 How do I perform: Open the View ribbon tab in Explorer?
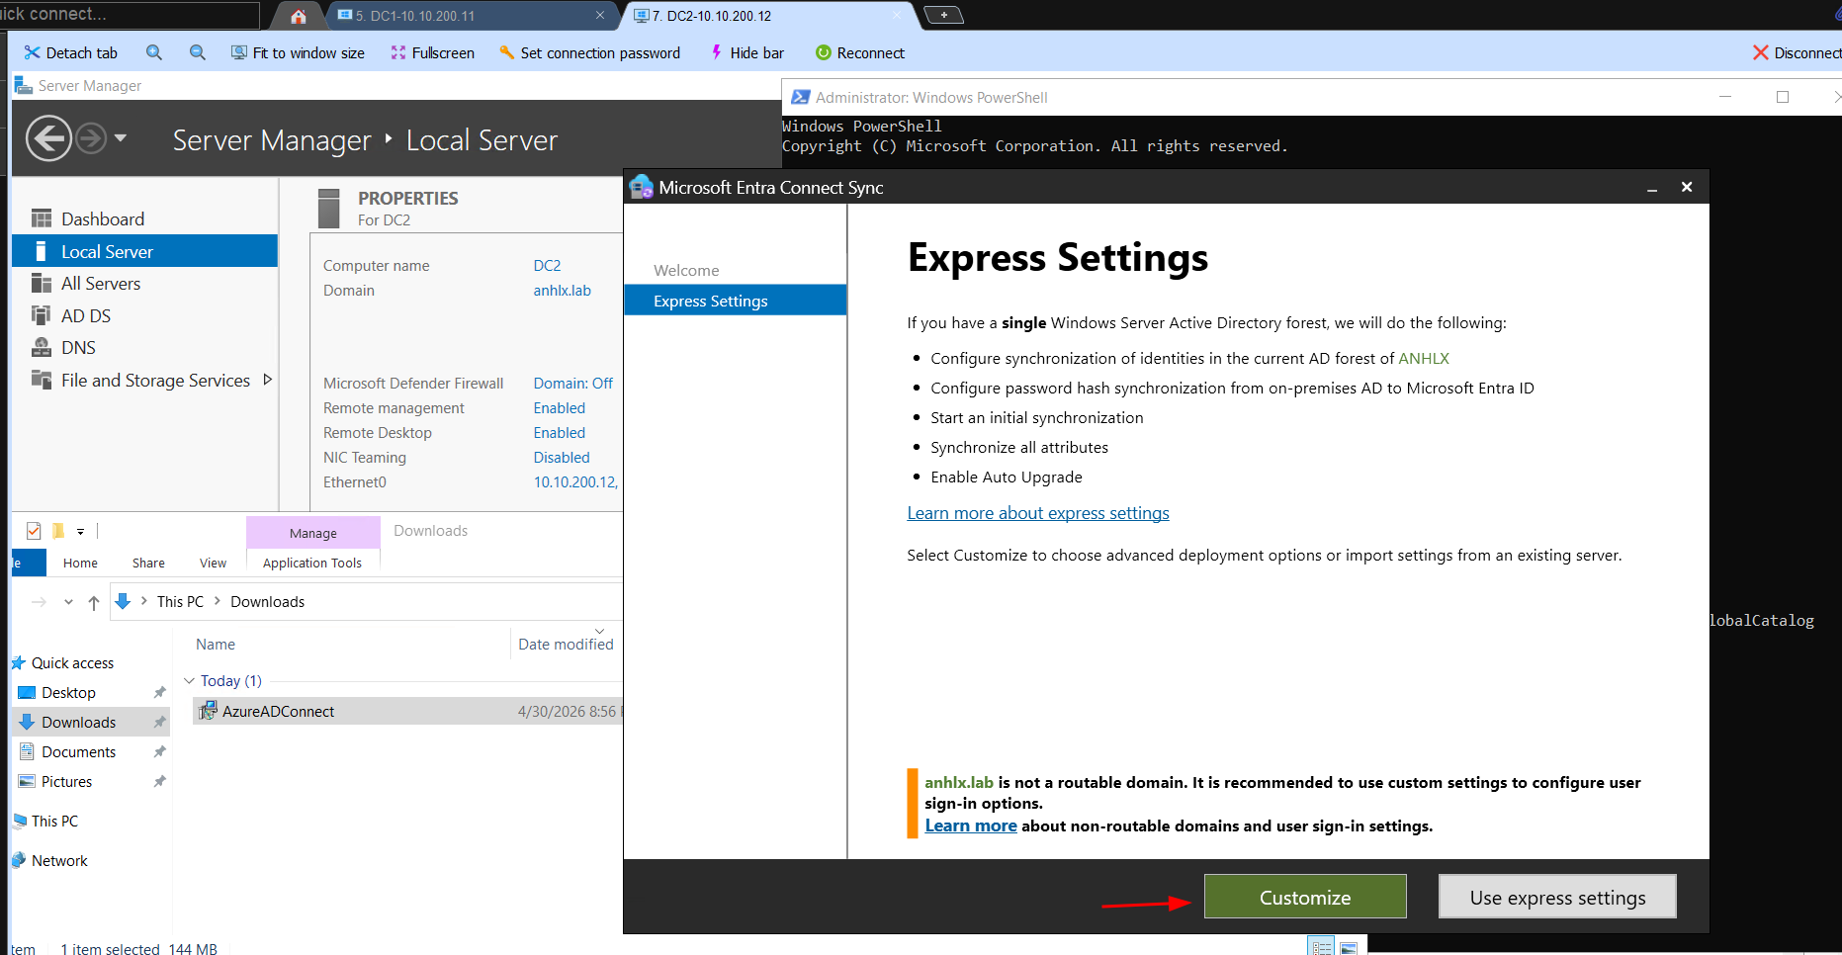pos(213,563)
